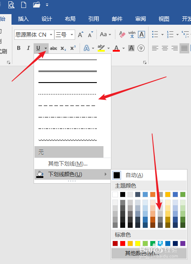Switch to the 邮件 tab
This screenshot has height=264, width=191.
pyautogui.click(x=117, y=19)
